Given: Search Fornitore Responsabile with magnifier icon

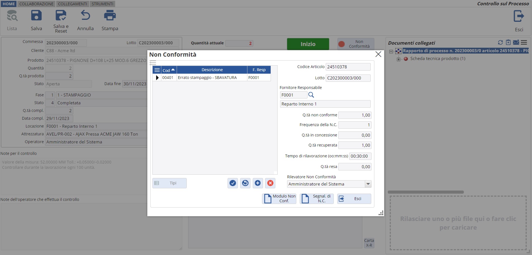Looking at the screenshot, I should (x=311, y=95).
